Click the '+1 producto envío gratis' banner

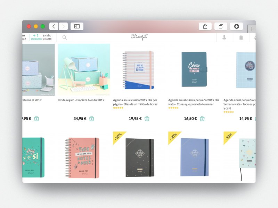41,37
